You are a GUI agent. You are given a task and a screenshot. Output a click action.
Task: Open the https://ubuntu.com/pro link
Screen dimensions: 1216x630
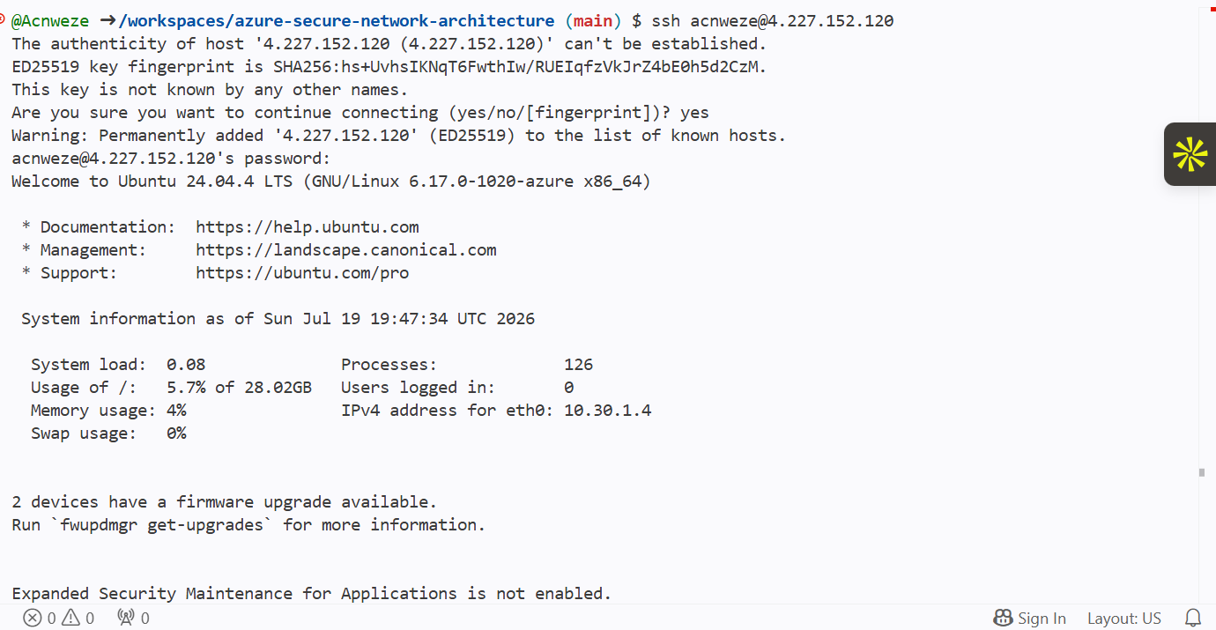pos(302,273)
